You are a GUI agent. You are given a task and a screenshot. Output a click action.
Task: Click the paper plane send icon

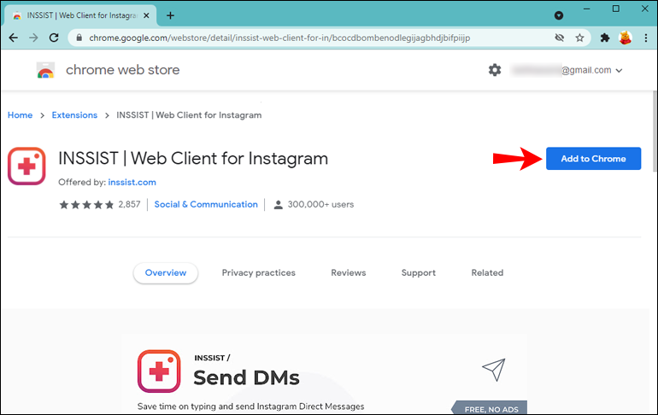coord(494,369)
